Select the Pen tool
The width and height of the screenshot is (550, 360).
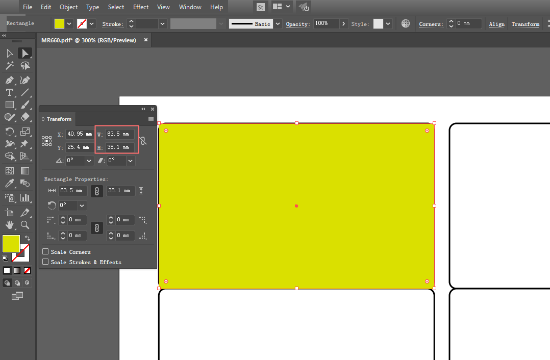tap(10, 80)
